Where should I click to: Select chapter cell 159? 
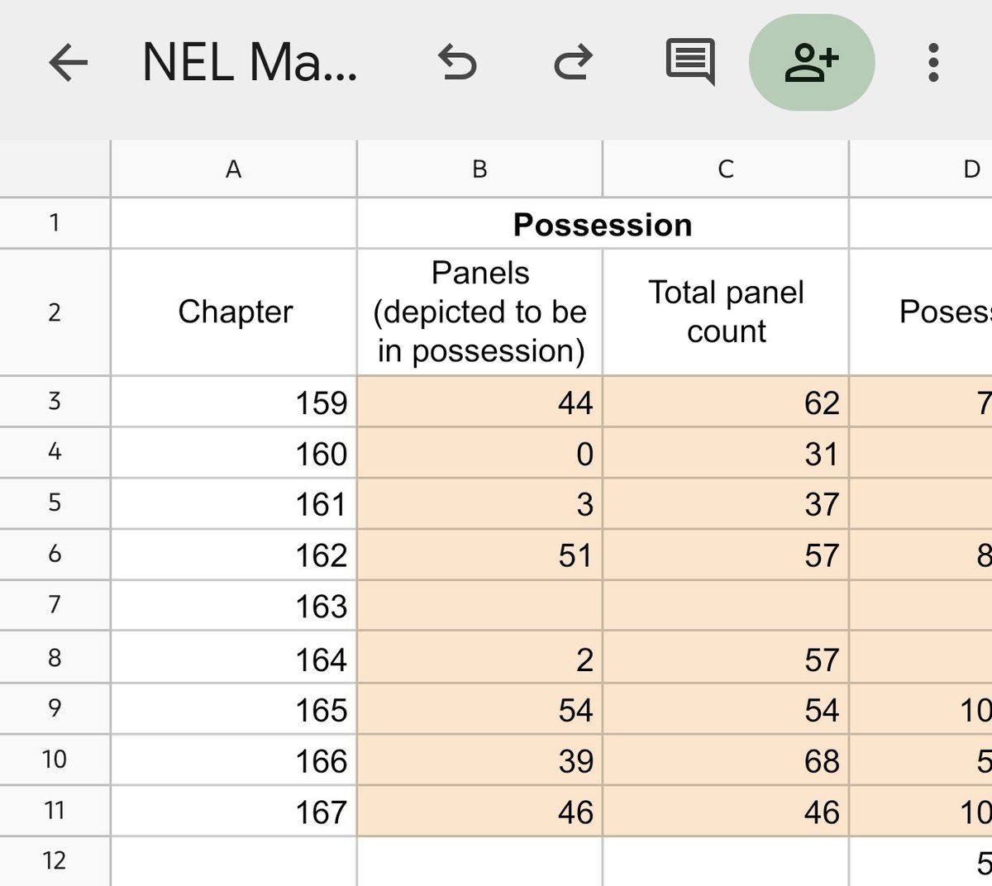[234, 402]
